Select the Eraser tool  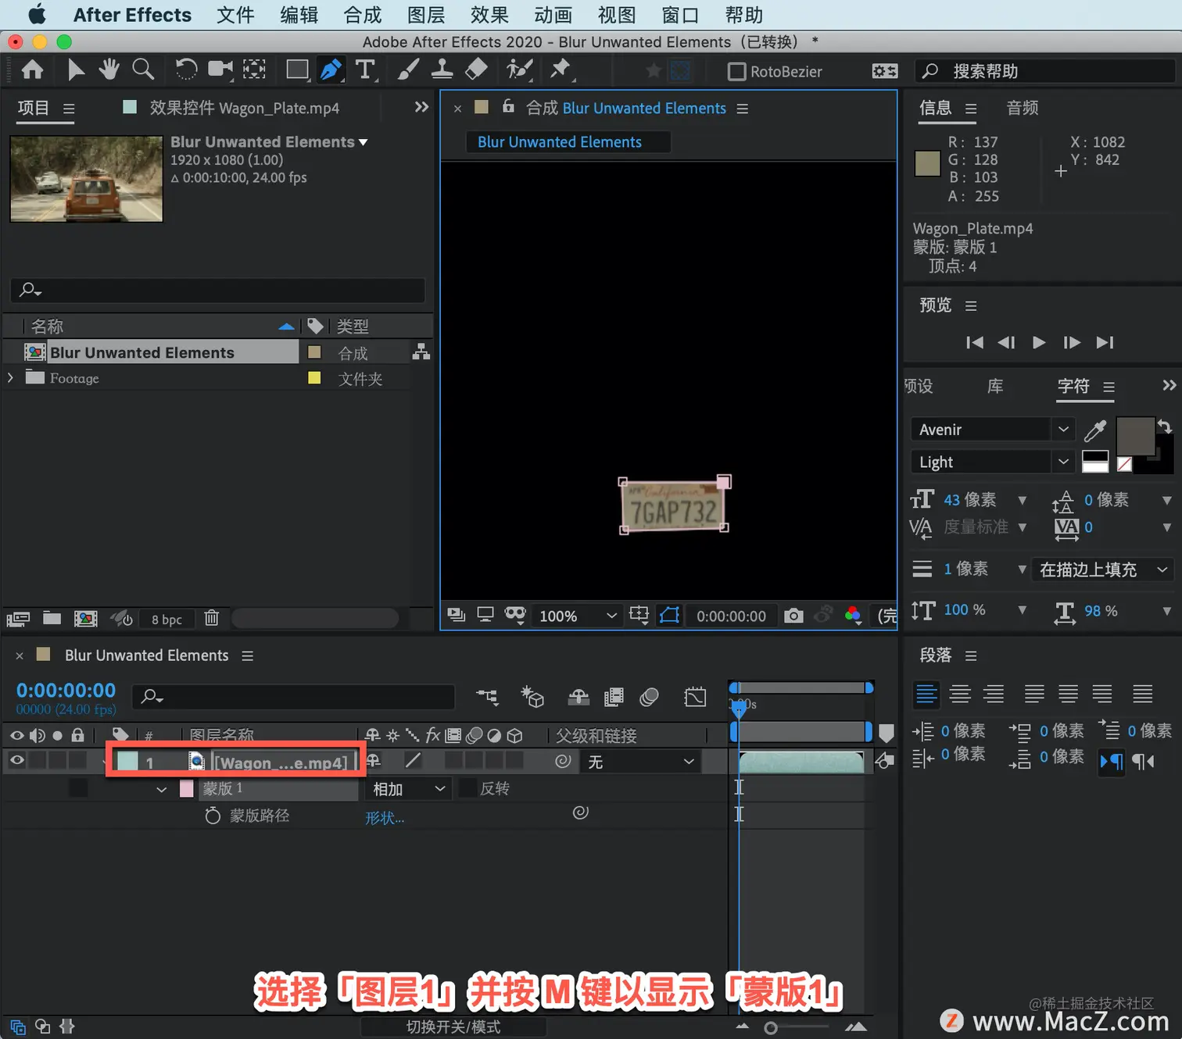point(476,70)
